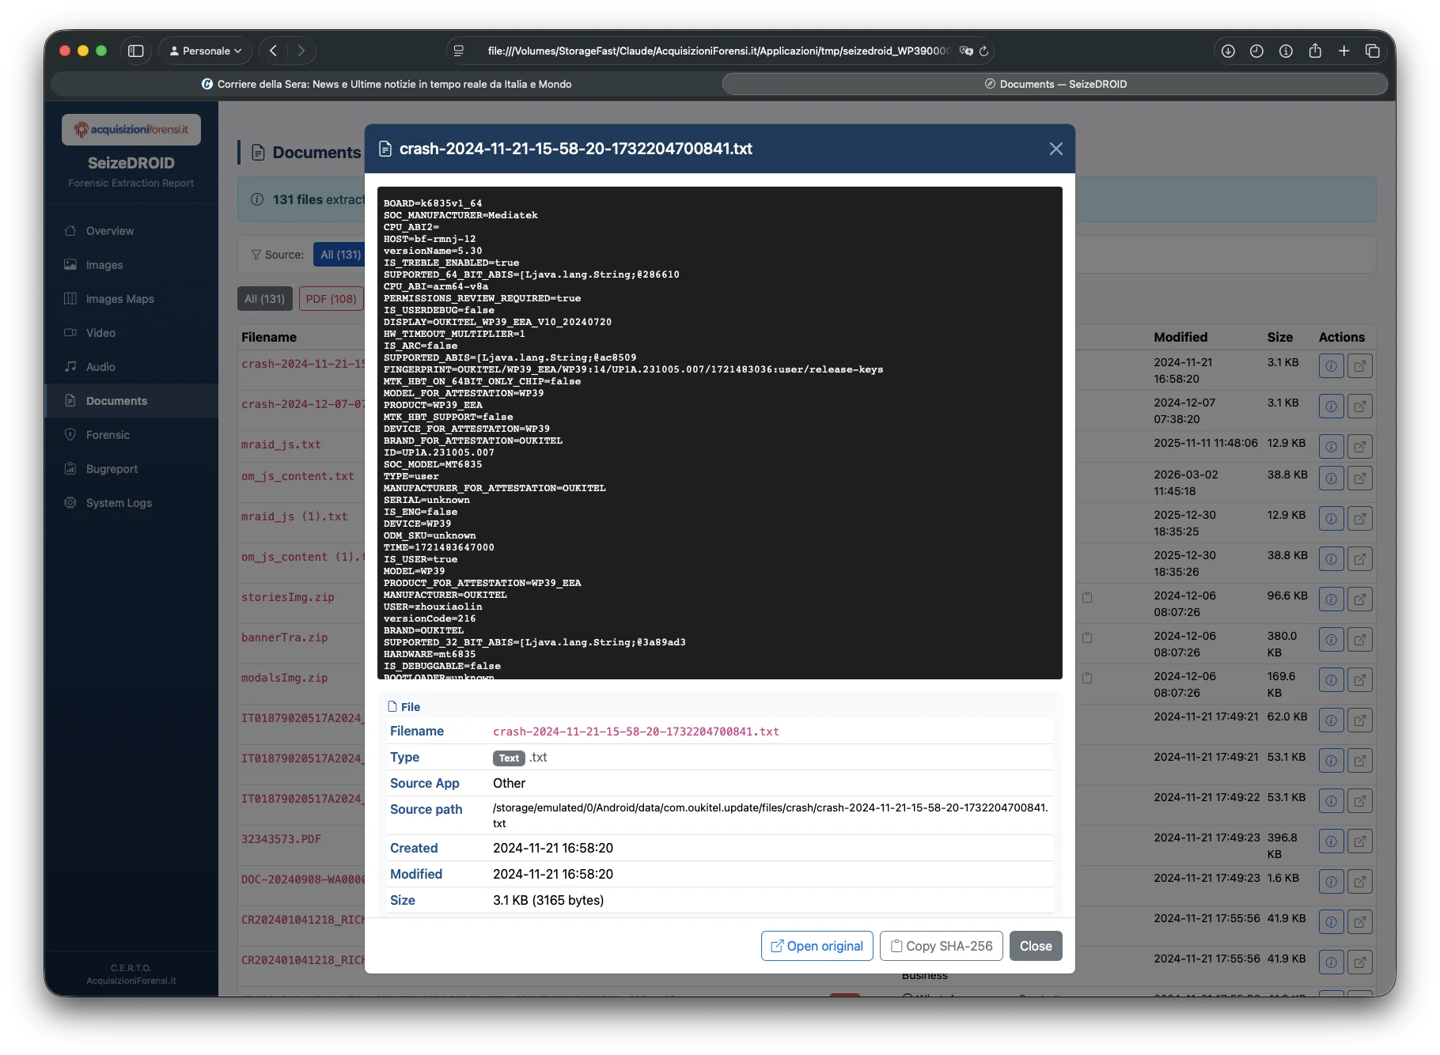Click the Open original button
The width and height of the screenshot is (1440, 1055).
(x=817, y=946)
